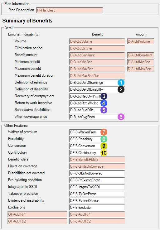Viewport: 160px width, 230px height.
Task: Select the yellow marker 10 badge
Action: click(104, 153)
